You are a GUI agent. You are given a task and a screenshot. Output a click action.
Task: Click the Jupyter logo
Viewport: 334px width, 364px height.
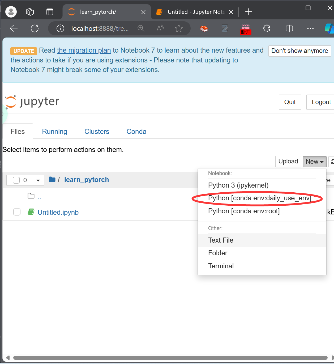[32, 102]
